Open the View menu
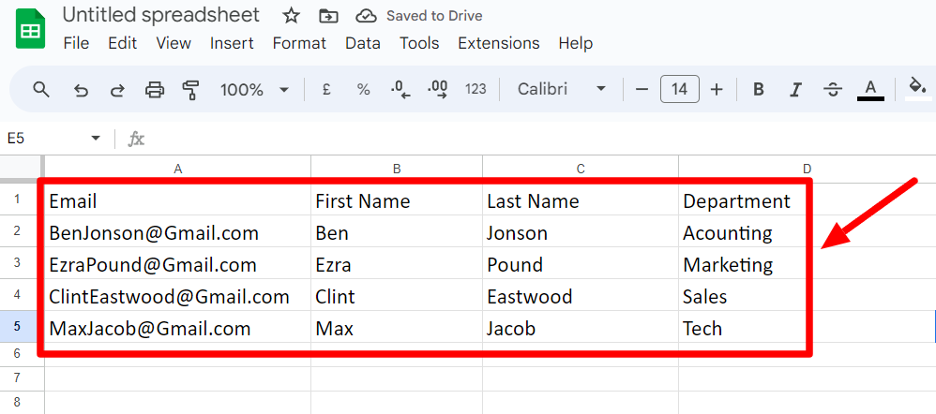 click(174, 43)
